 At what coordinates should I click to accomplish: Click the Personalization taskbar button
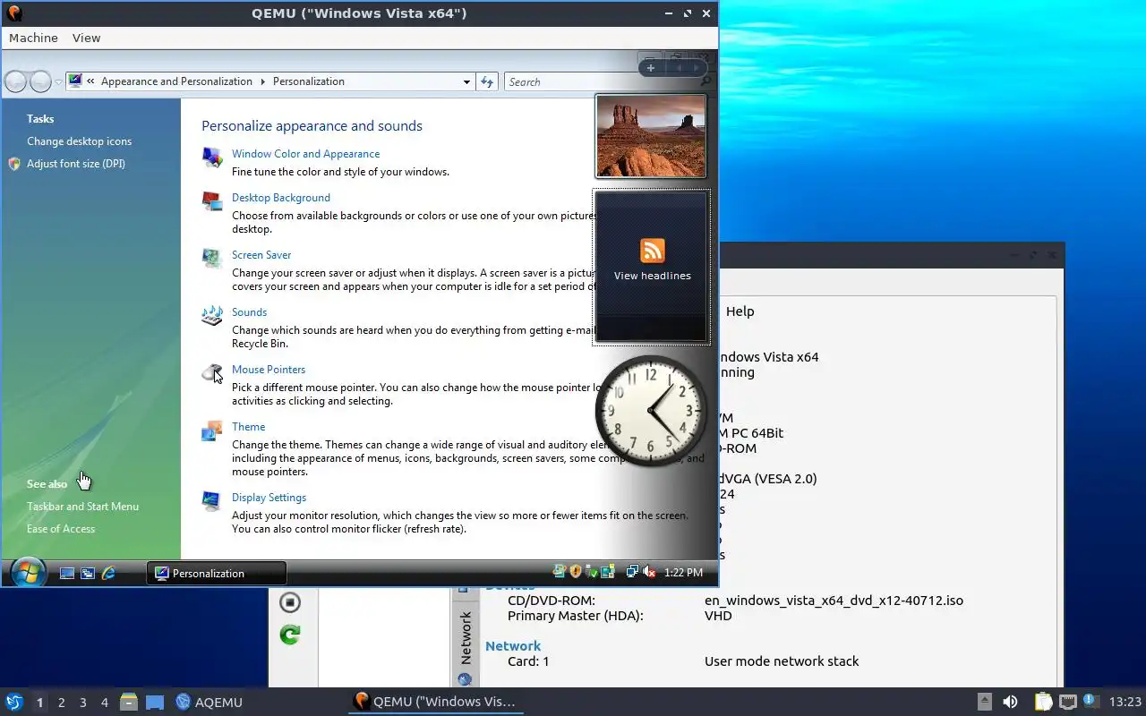coord(217,573)
